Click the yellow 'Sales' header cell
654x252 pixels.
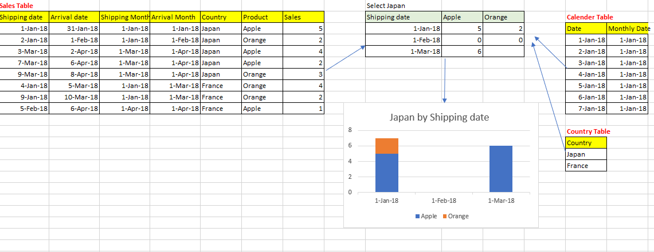(303, 17)
